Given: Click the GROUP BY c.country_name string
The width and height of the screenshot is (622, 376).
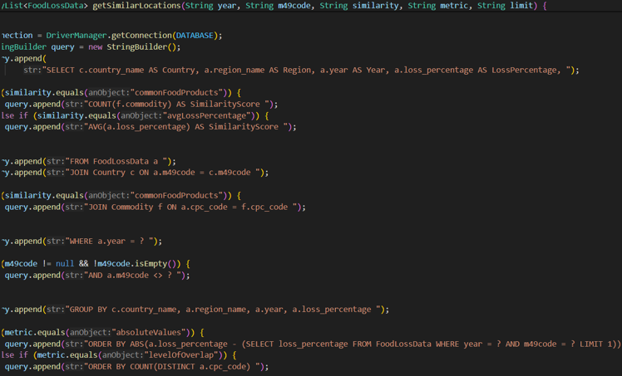Looking at the screenshot, I should [223, 309].
